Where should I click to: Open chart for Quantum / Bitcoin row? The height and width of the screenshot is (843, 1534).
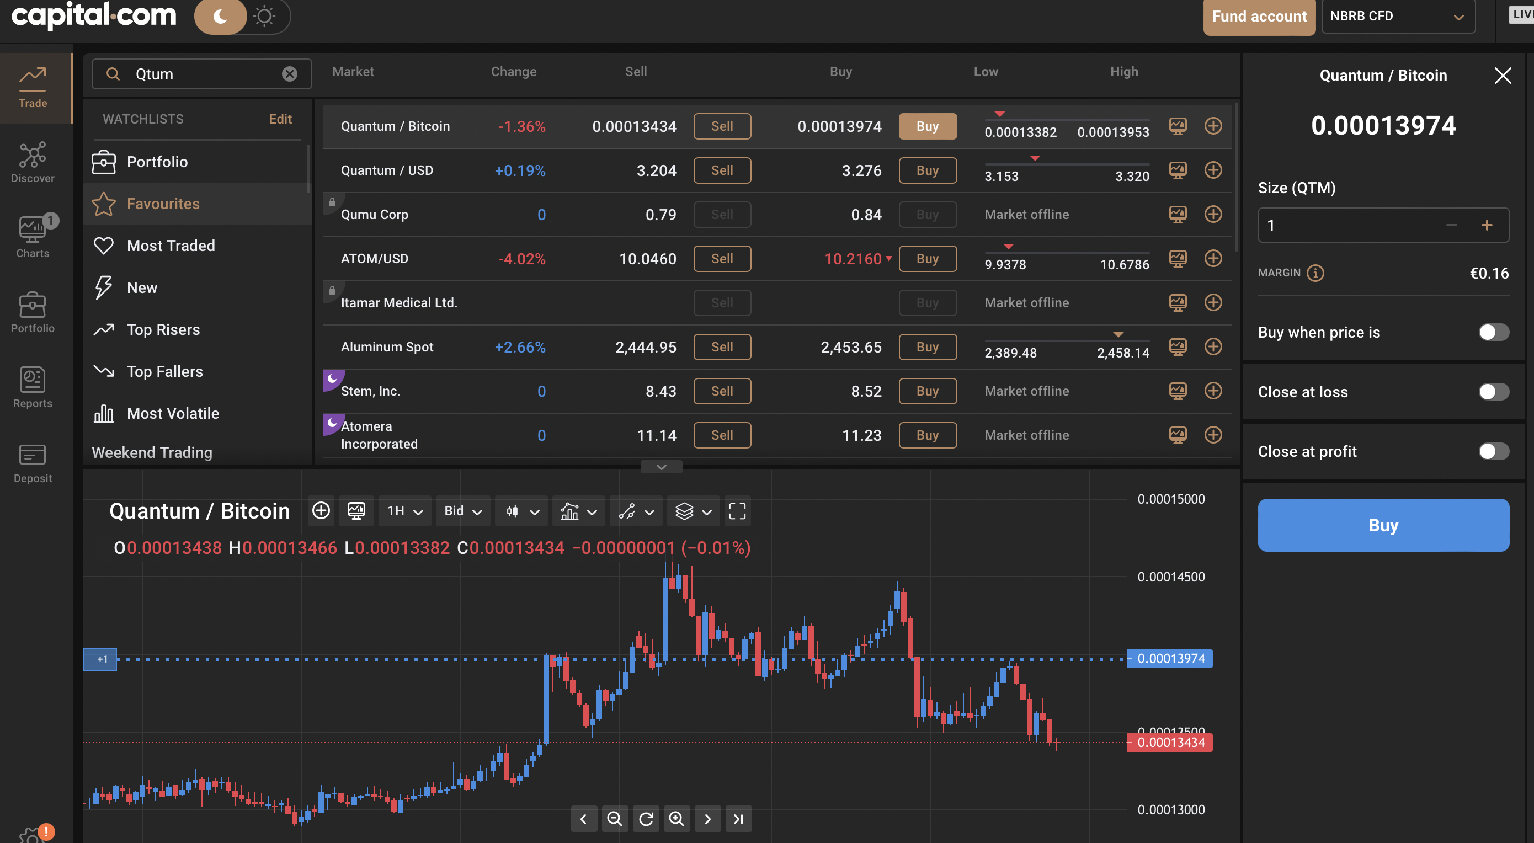click(x=1178, y=126)
